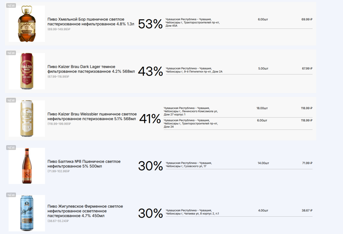
Task: Open the Пиво Балтика №8 Пшеничное title
Action: click(x=84, y=164)
